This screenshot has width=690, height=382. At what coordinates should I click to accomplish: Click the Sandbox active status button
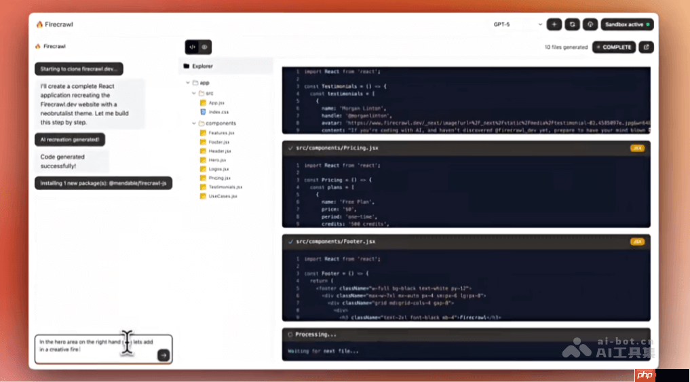click(627, 24)
